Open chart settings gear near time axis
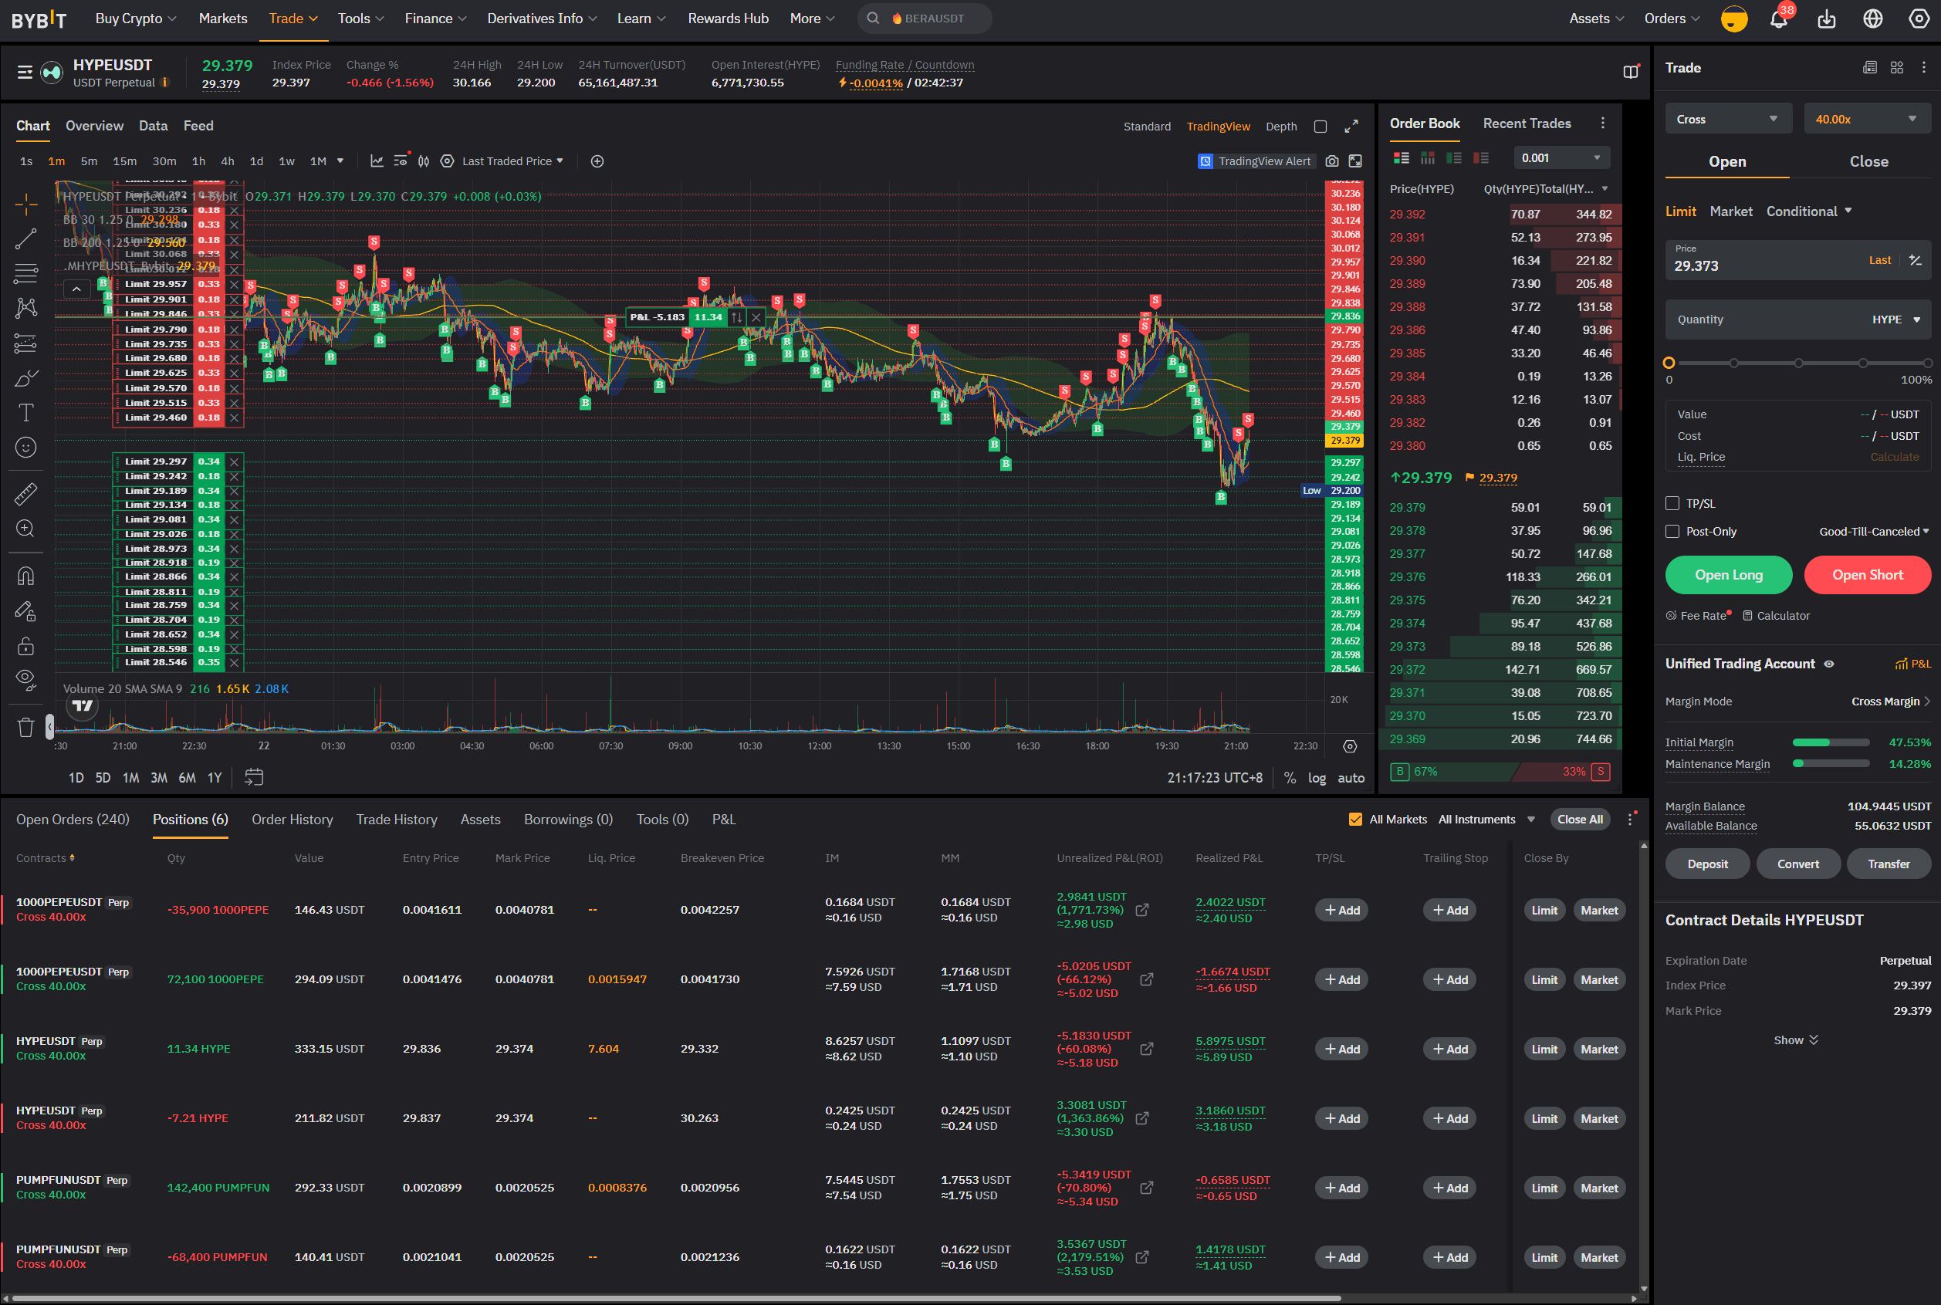 coord(1350,745)
